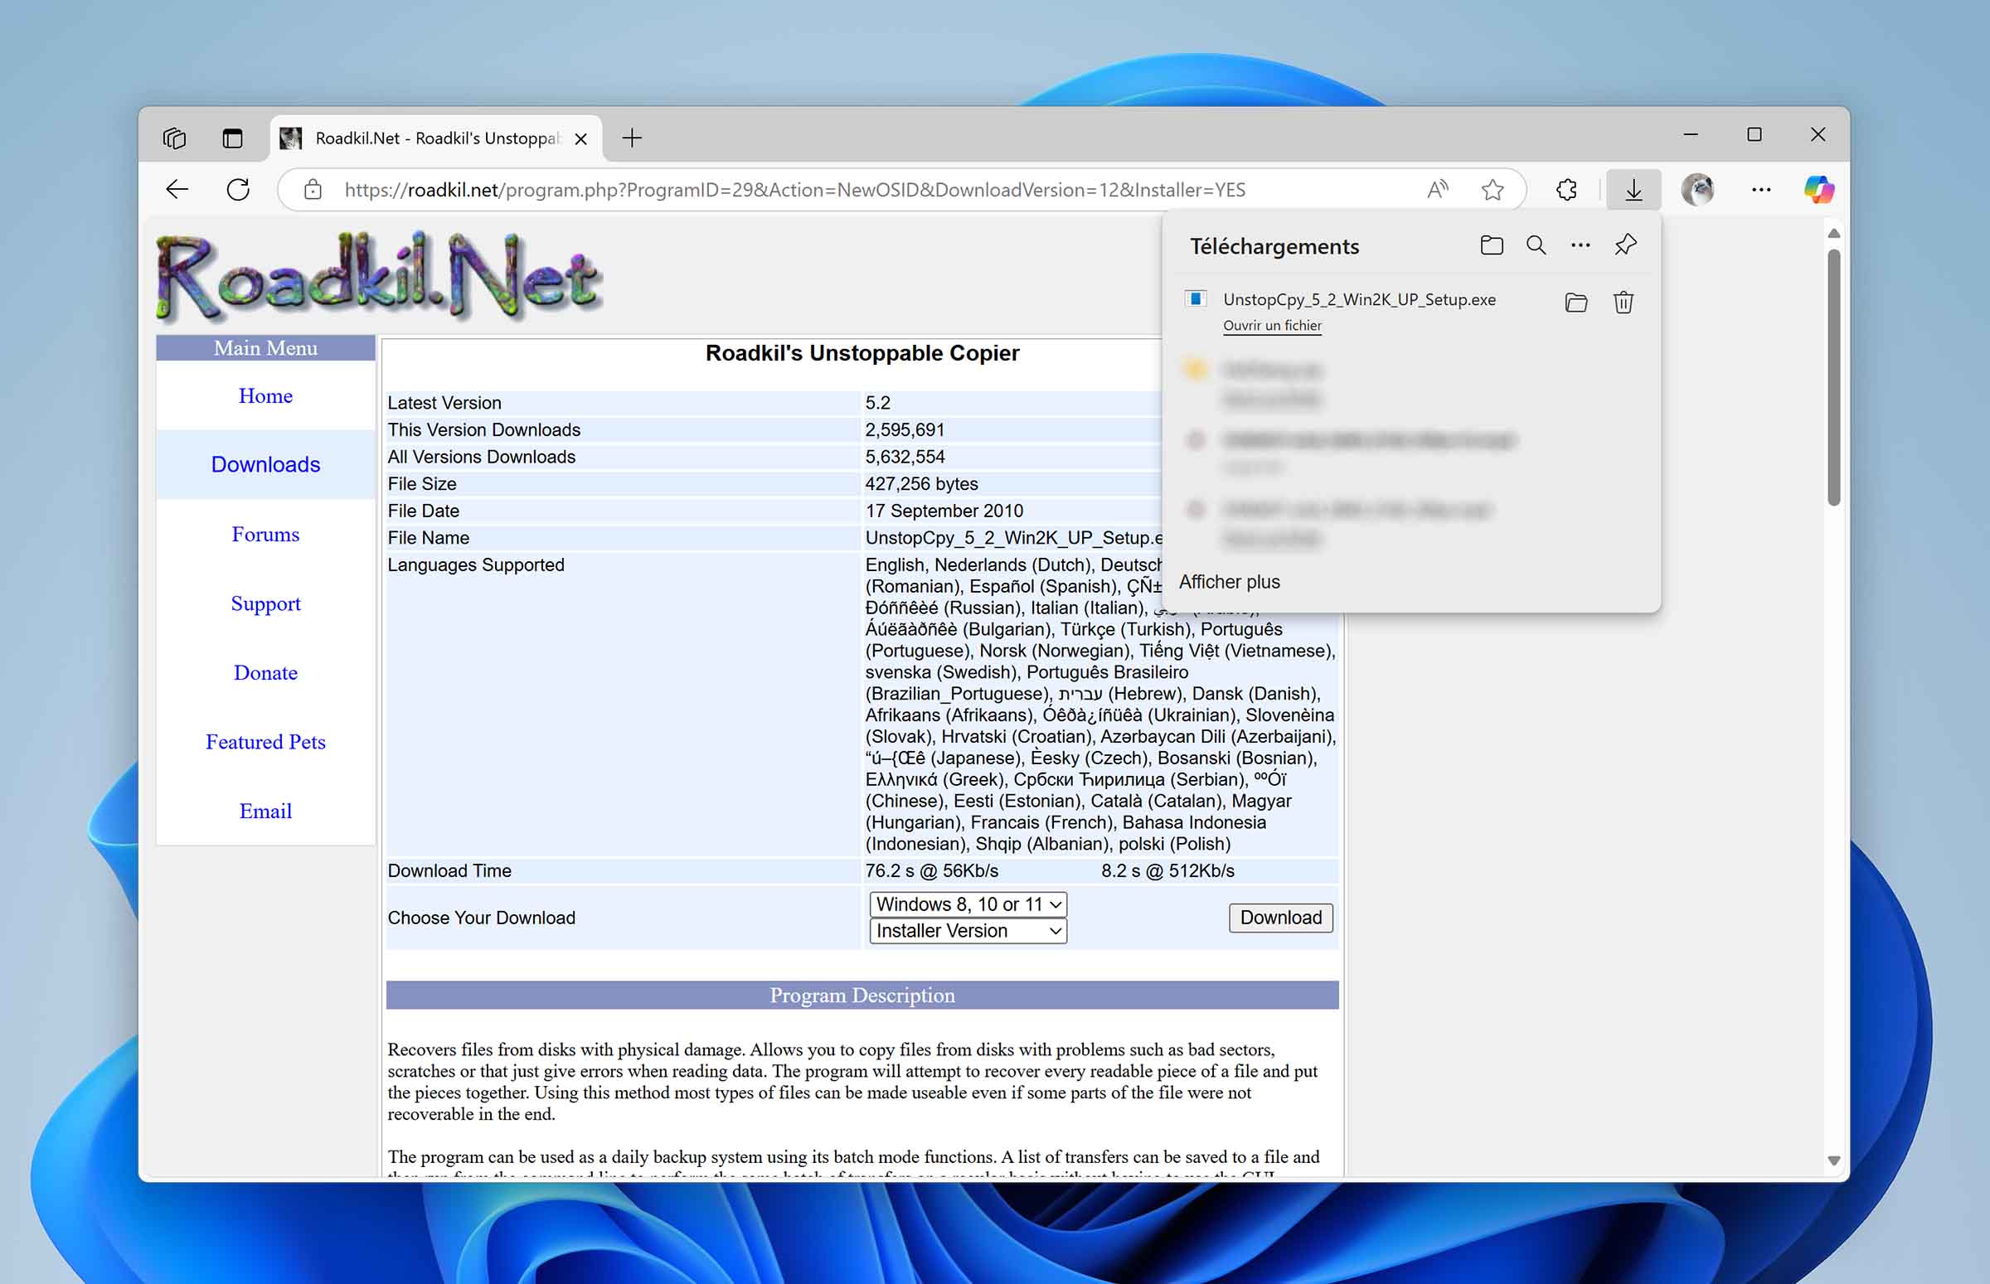The height and width of the screenshot is (1284, 1990).
Task: Click the Download button on the page
Action: [x=1280, y=917]
